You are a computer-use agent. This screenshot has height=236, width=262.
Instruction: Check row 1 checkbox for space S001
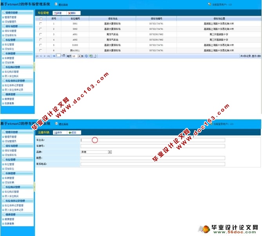(40, 23)
